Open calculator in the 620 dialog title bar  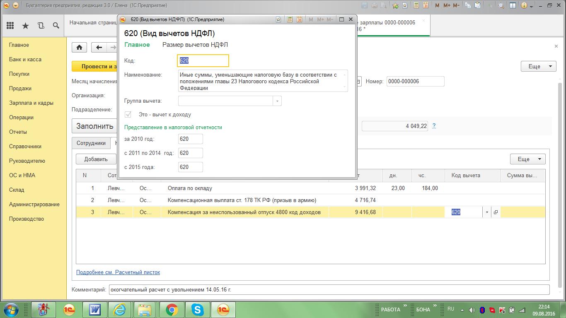(x=290, y=19)
